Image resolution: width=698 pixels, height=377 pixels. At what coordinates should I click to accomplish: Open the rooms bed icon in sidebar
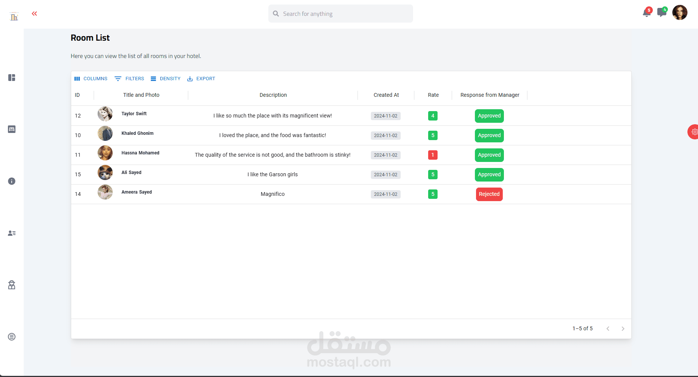coord(12,129)
